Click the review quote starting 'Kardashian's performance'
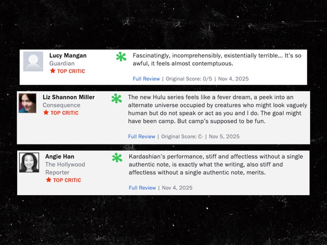 [216, 164]
